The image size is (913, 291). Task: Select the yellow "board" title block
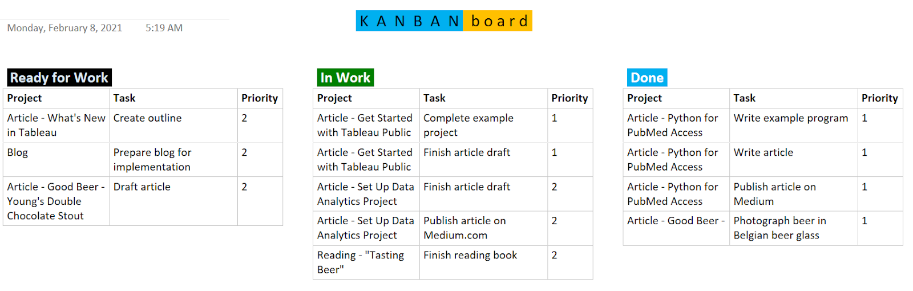pyautogui.click(x=498, y=21)
